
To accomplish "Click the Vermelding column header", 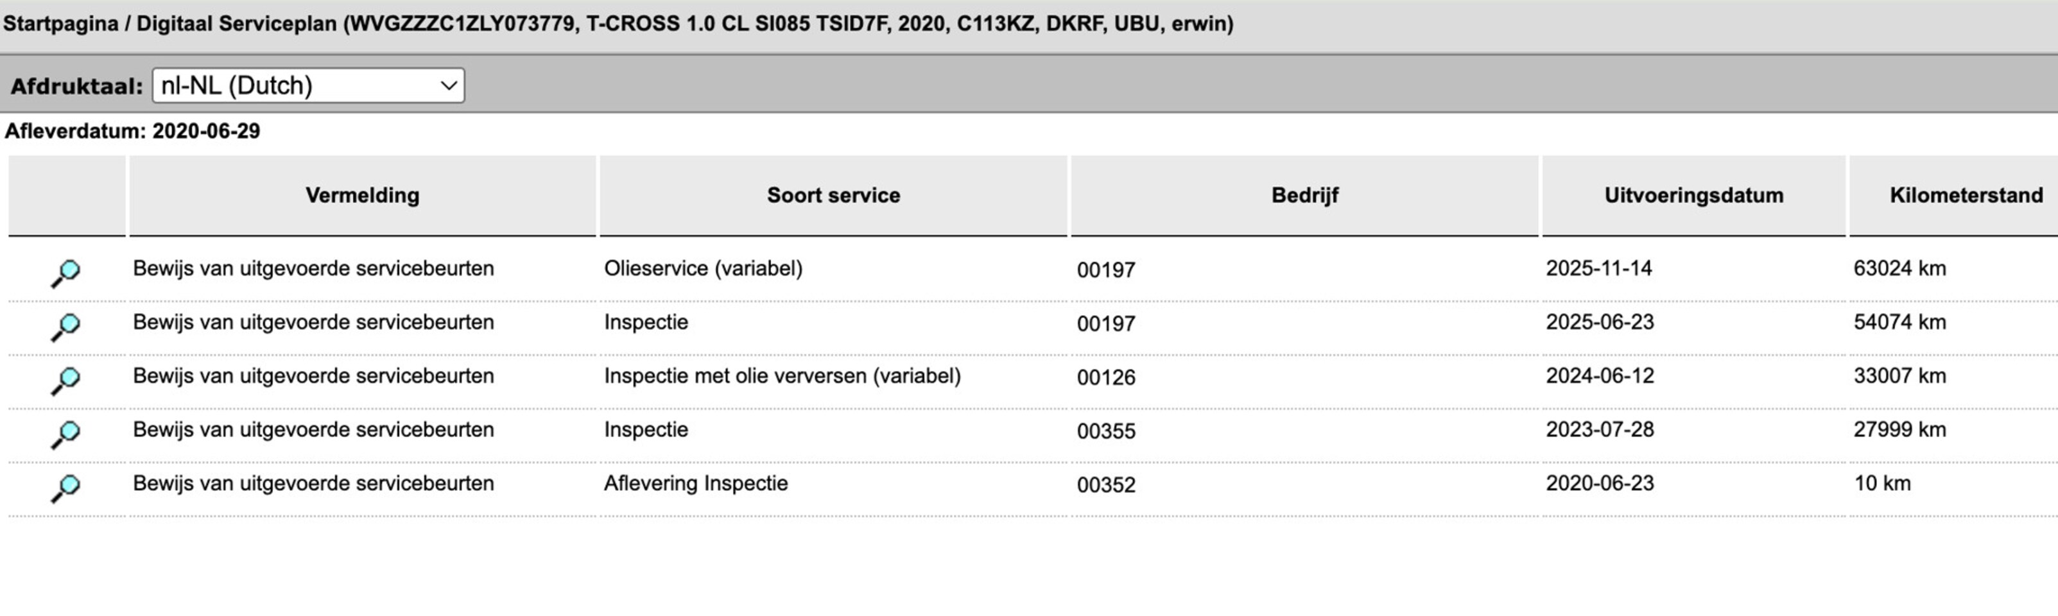I will (362, 196).
